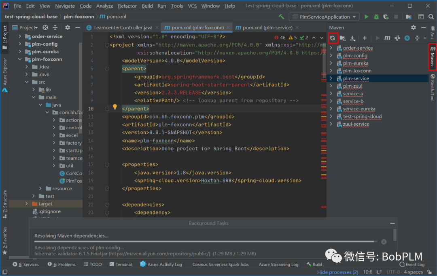Open the PlmServiceApplication run configuration dropdown
Screen dimensions: 437x276
point(324,17)
